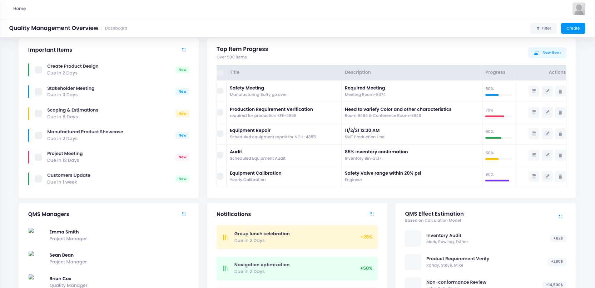Open the Important Items options menu
The width and height of the screenshot is (595, 288).
pyautogui.click(x=184, y=50)
